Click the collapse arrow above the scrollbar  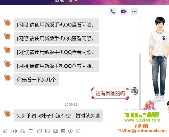[140, 18]
